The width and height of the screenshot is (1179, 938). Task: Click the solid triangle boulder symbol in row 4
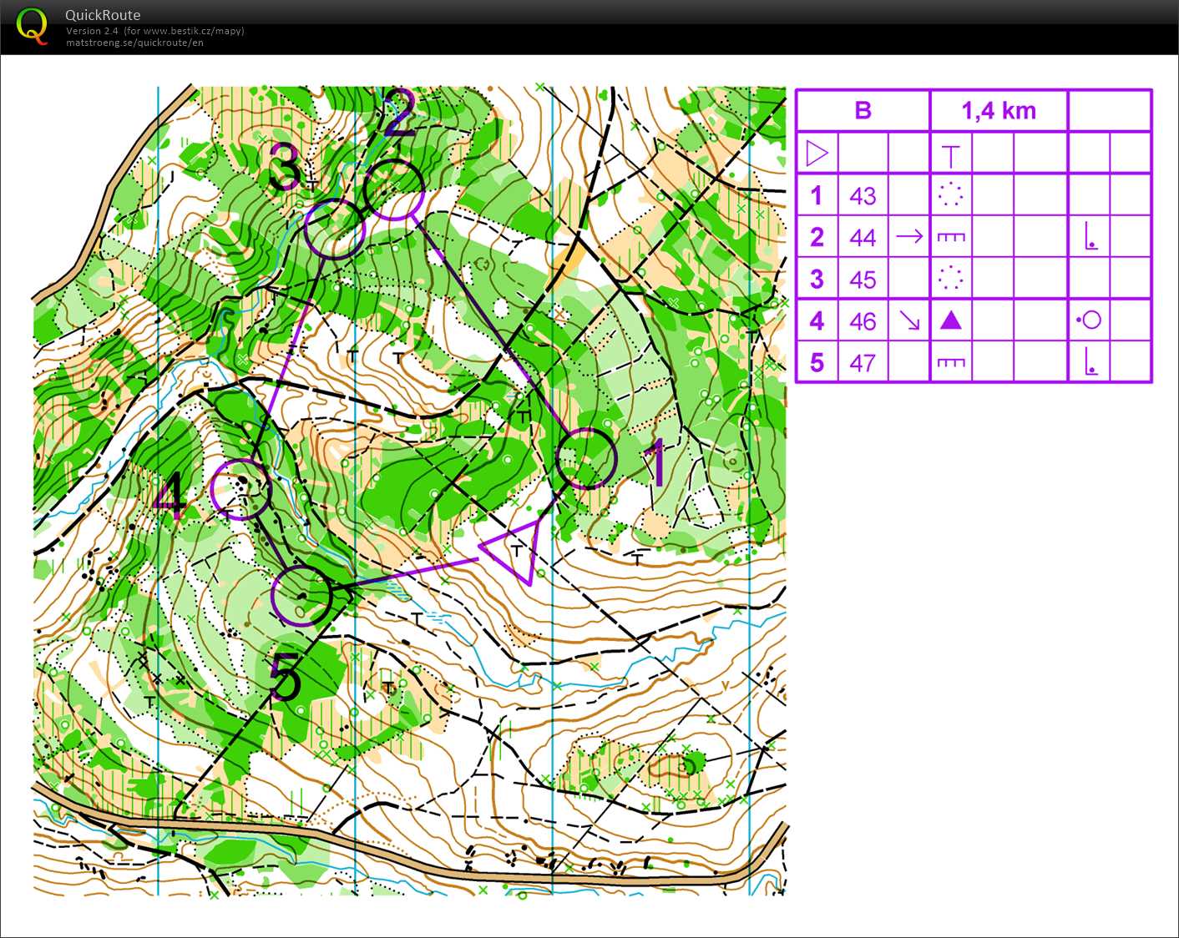950,320
